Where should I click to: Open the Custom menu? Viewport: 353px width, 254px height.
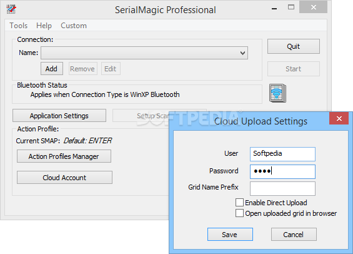[74, 26]
